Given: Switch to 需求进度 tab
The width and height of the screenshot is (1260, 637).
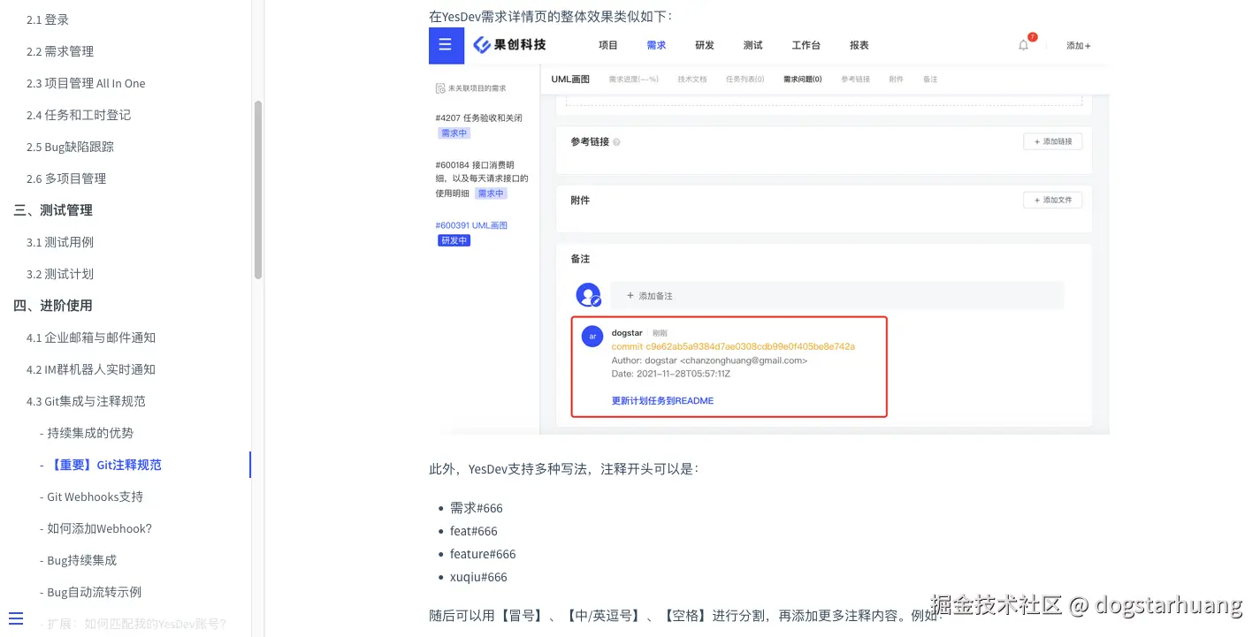Looking at the screenshot, I should pos(634,80).
